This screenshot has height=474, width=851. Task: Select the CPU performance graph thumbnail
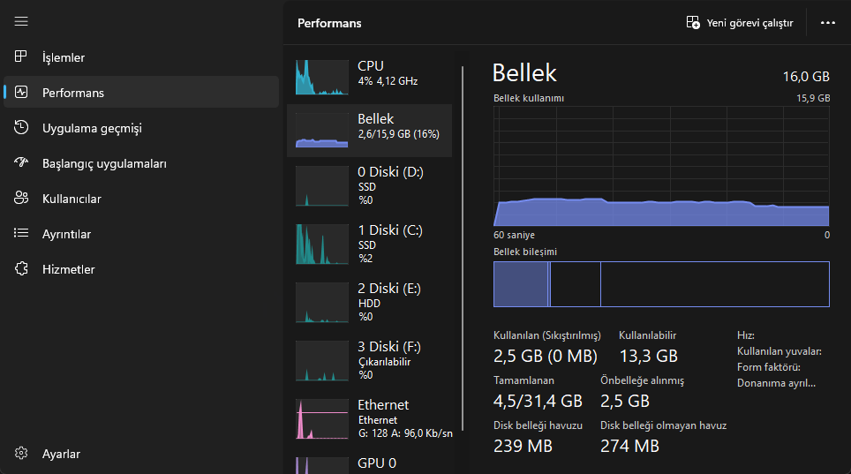[x=320, y=78]
